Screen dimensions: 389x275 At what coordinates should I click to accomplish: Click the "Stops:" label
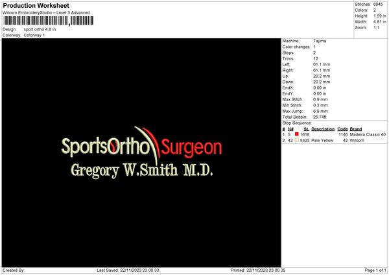[x=288, y=53]
